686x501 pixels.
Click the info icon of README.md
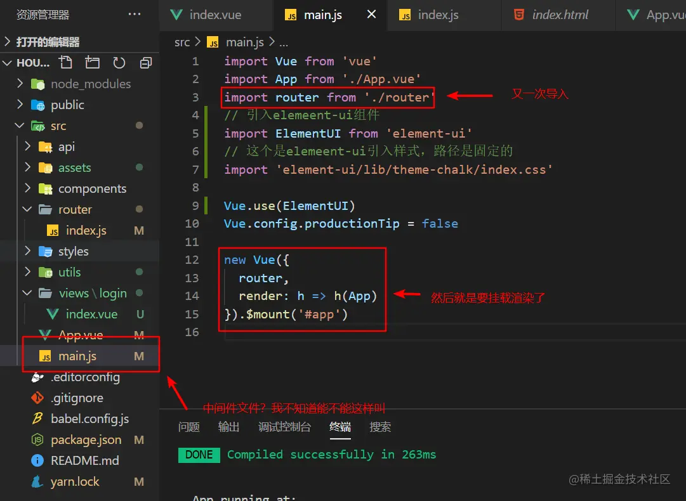[x=37, y=460]
